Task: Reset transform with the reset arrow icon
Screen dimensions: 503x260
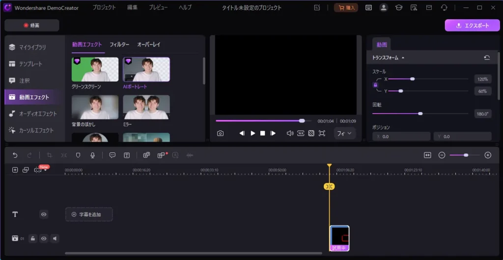Action: [487, 58]
